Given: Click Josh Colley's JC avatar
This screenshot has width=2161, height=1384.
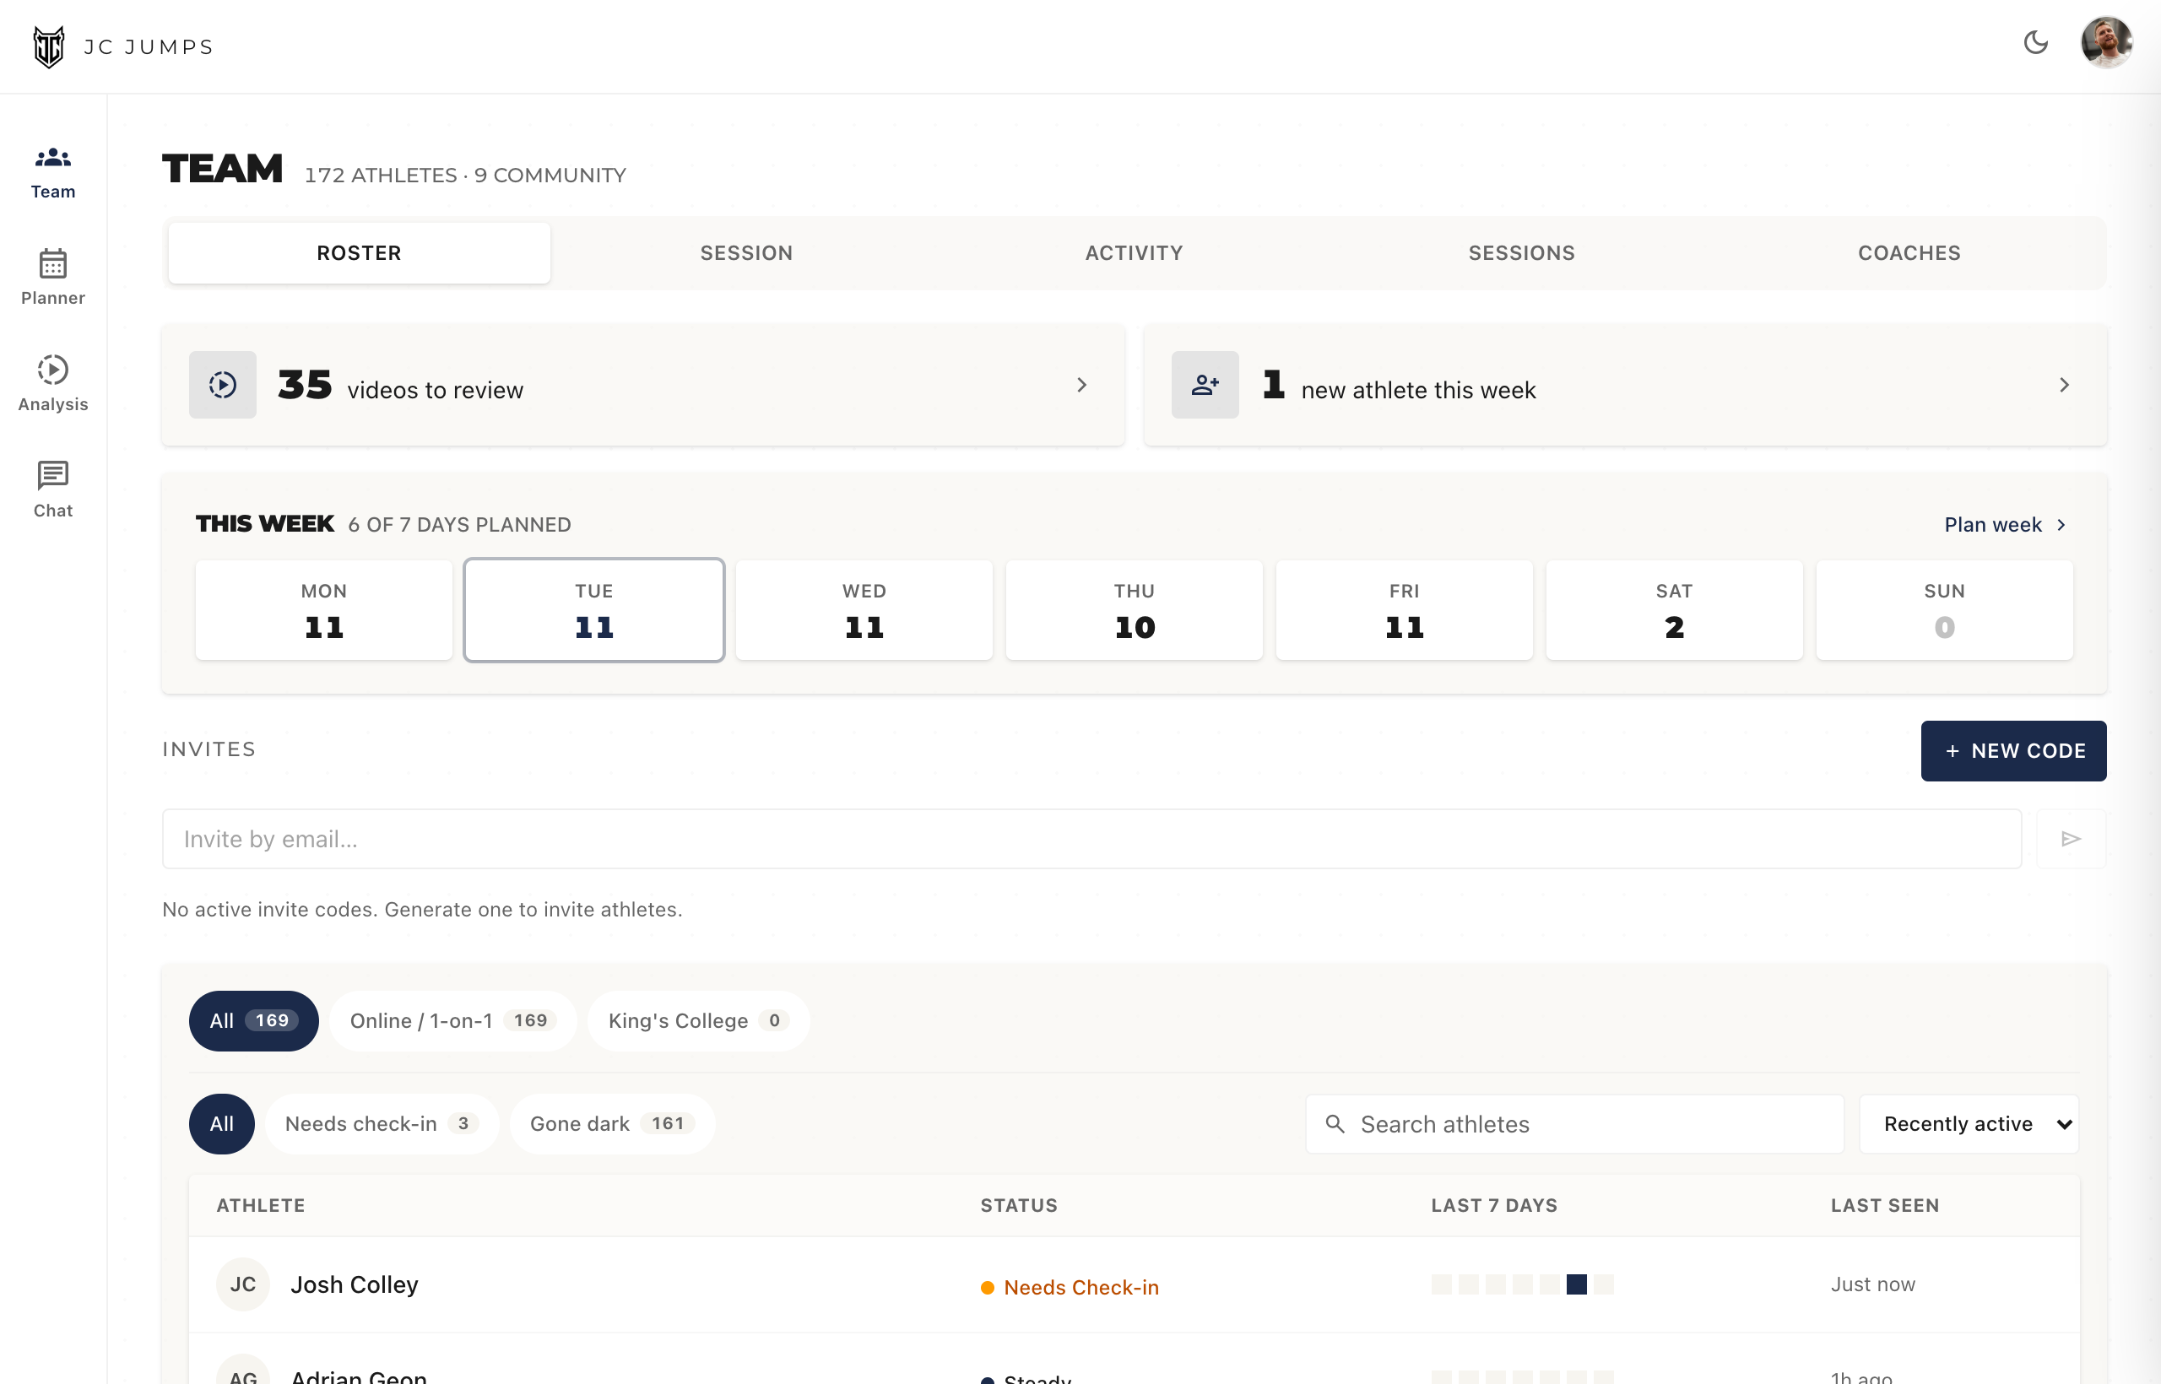Looking at the screenshot, I should pyautogui.click(x=243, y=1284).
